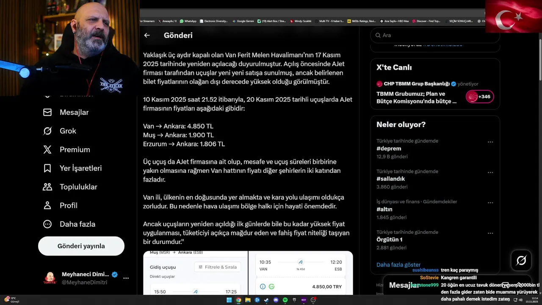The width and height of the screenshot is (542, 305).
Task: Open Spotify from the taskbar
Action: click(x=285, y=300)
